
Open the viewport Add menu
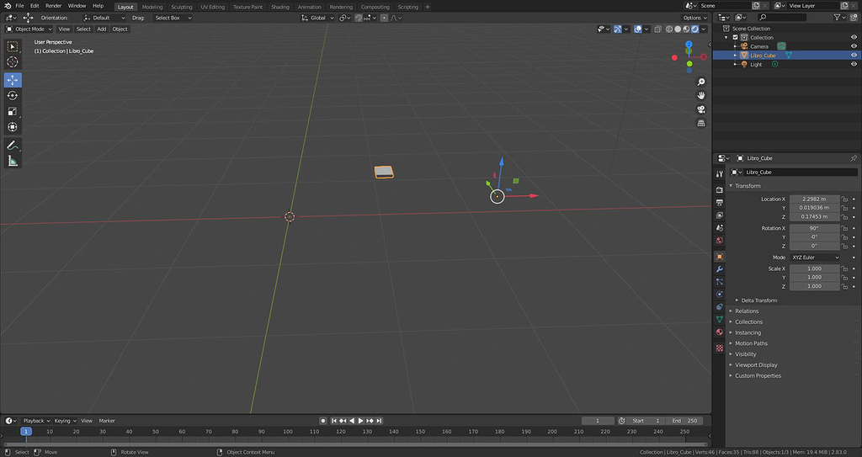pos(102,29)
